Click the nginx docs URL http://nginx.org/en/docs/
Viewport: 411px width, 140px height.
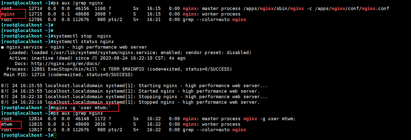[x=65, y=64]
